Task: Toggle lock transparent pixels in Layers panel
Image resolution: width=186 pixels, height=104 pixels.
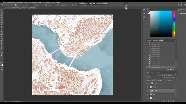Action: coord(153,80)
